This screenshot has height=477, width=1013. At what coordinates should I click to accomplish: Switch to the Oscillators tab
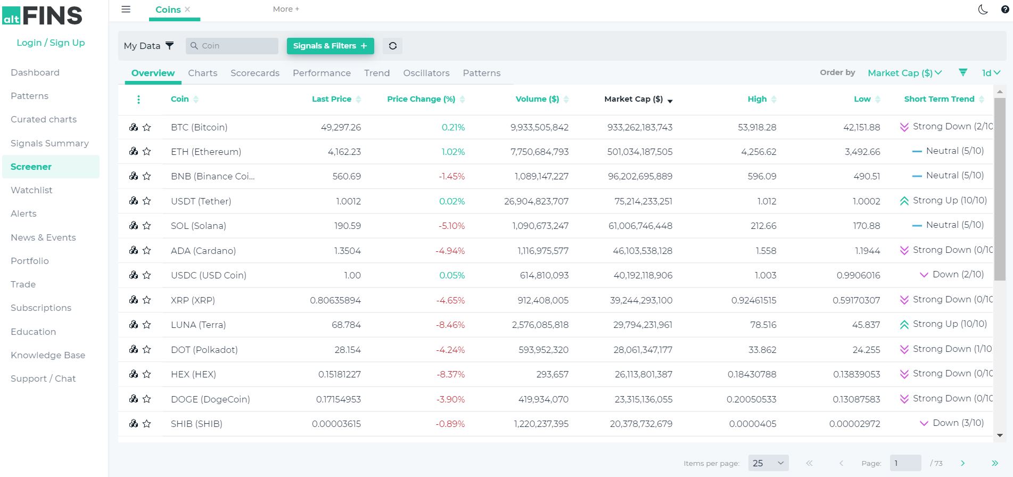pyautogui.click(x=426, y=73)
